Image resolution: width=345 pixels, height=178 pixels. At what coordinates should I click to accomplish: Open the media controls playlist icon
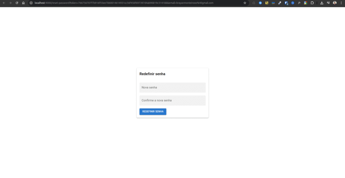point(328,3)
